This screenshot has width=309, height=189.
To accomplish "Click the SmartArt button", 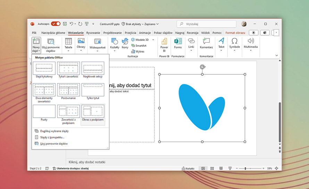I will [x=139, y=46].
